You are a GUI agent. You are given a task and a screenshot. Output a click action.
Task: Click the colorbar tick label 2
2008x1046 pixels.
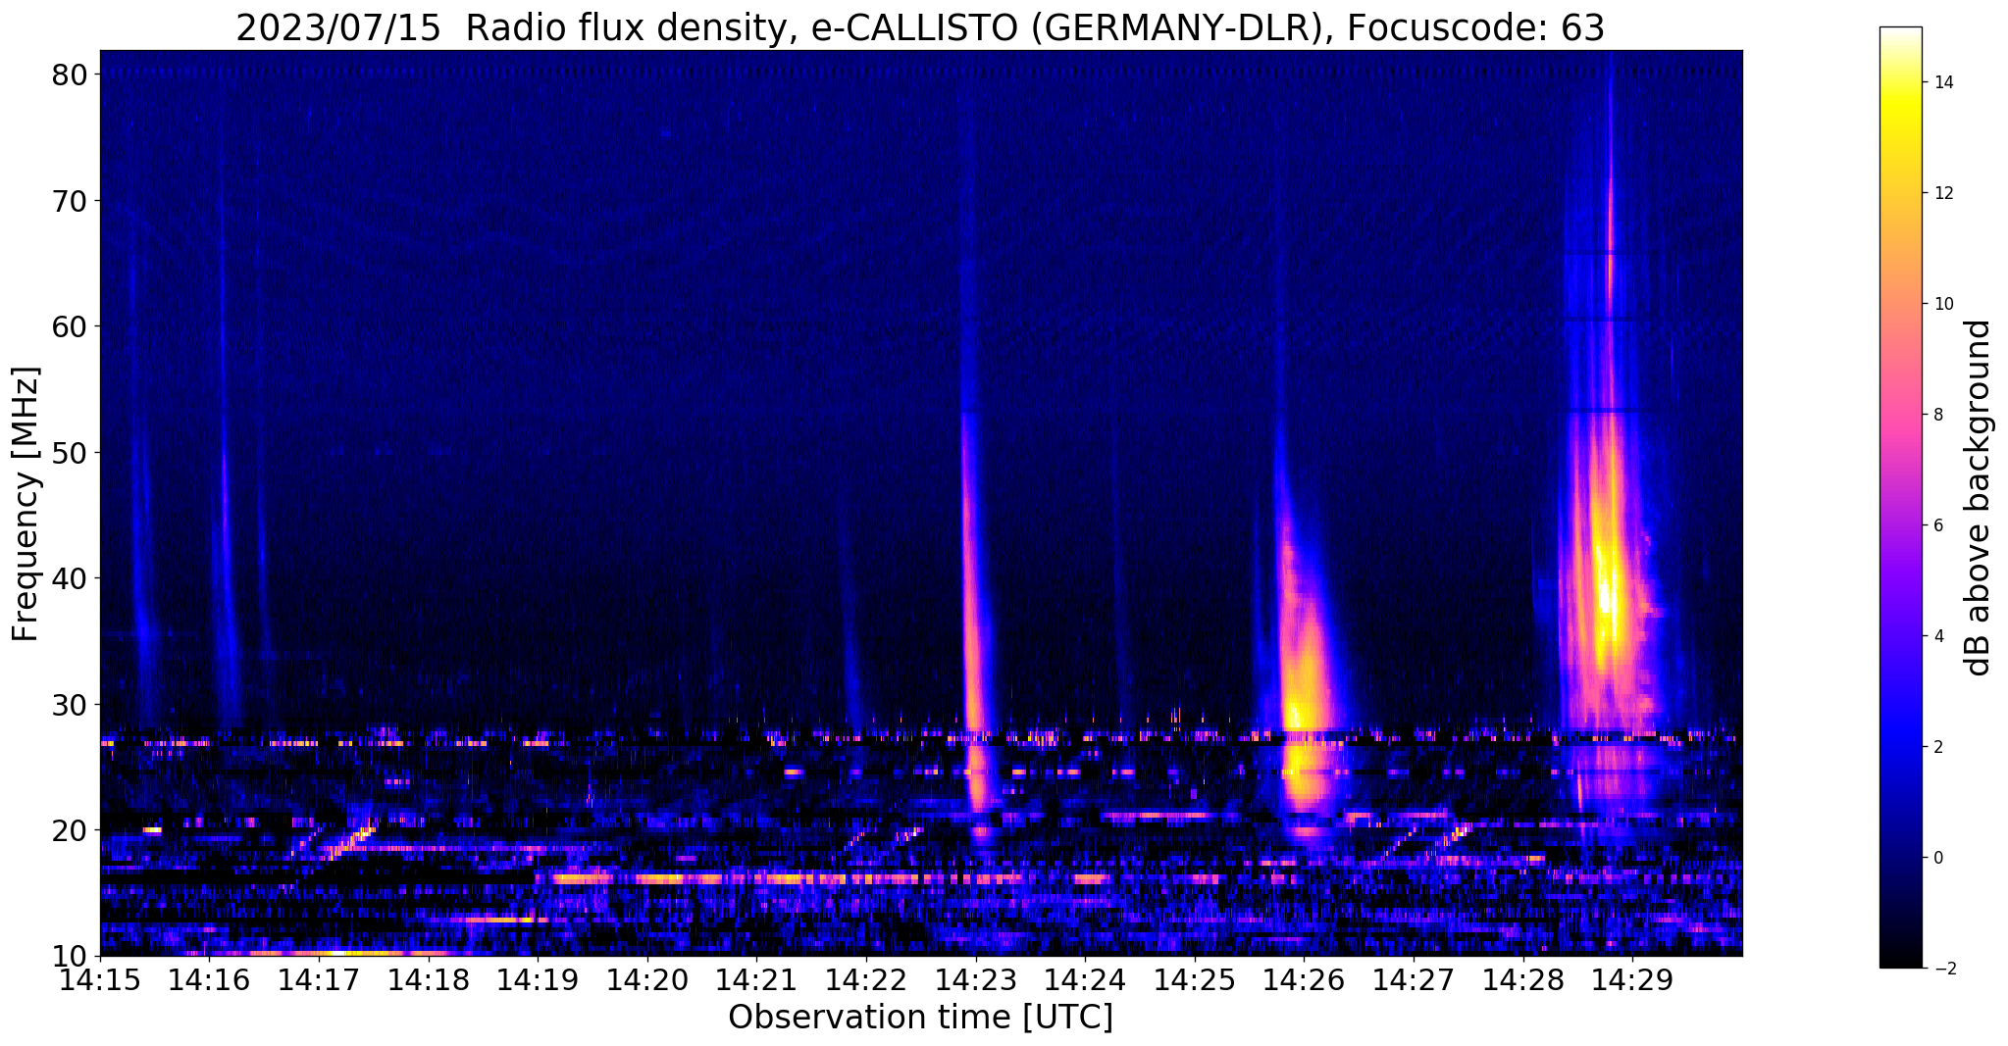tap(1938, 747)
